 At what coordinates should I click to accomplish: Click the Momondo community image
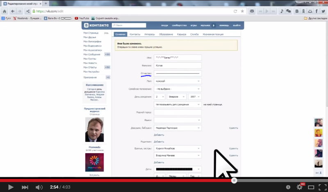point(94,163)
